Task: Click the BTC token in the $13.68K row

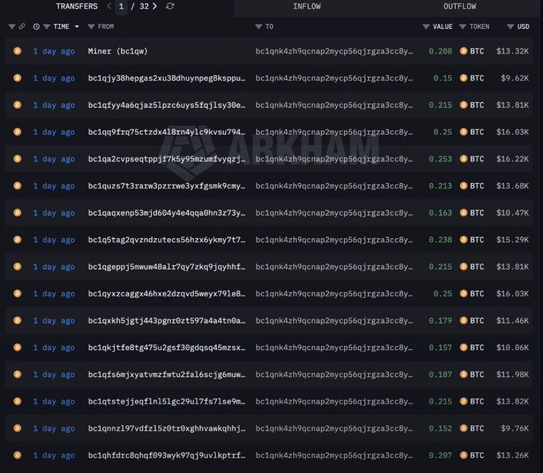Action: pyautogui.click(x=472, y=186)
